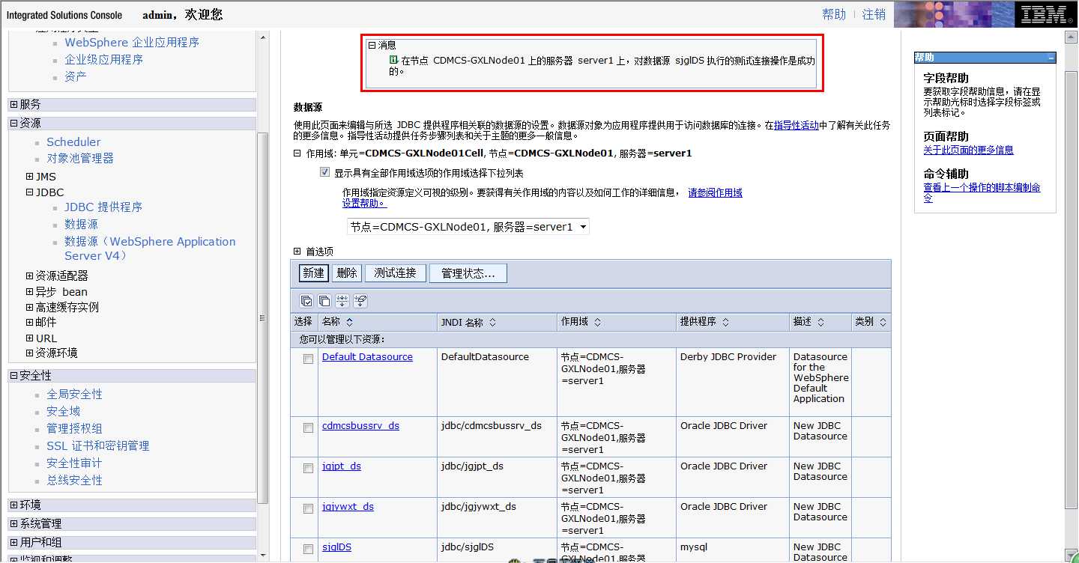Tick the jgjywxt_ds row checkbox
The image size is (1079, 563).
tap(308, 509)
